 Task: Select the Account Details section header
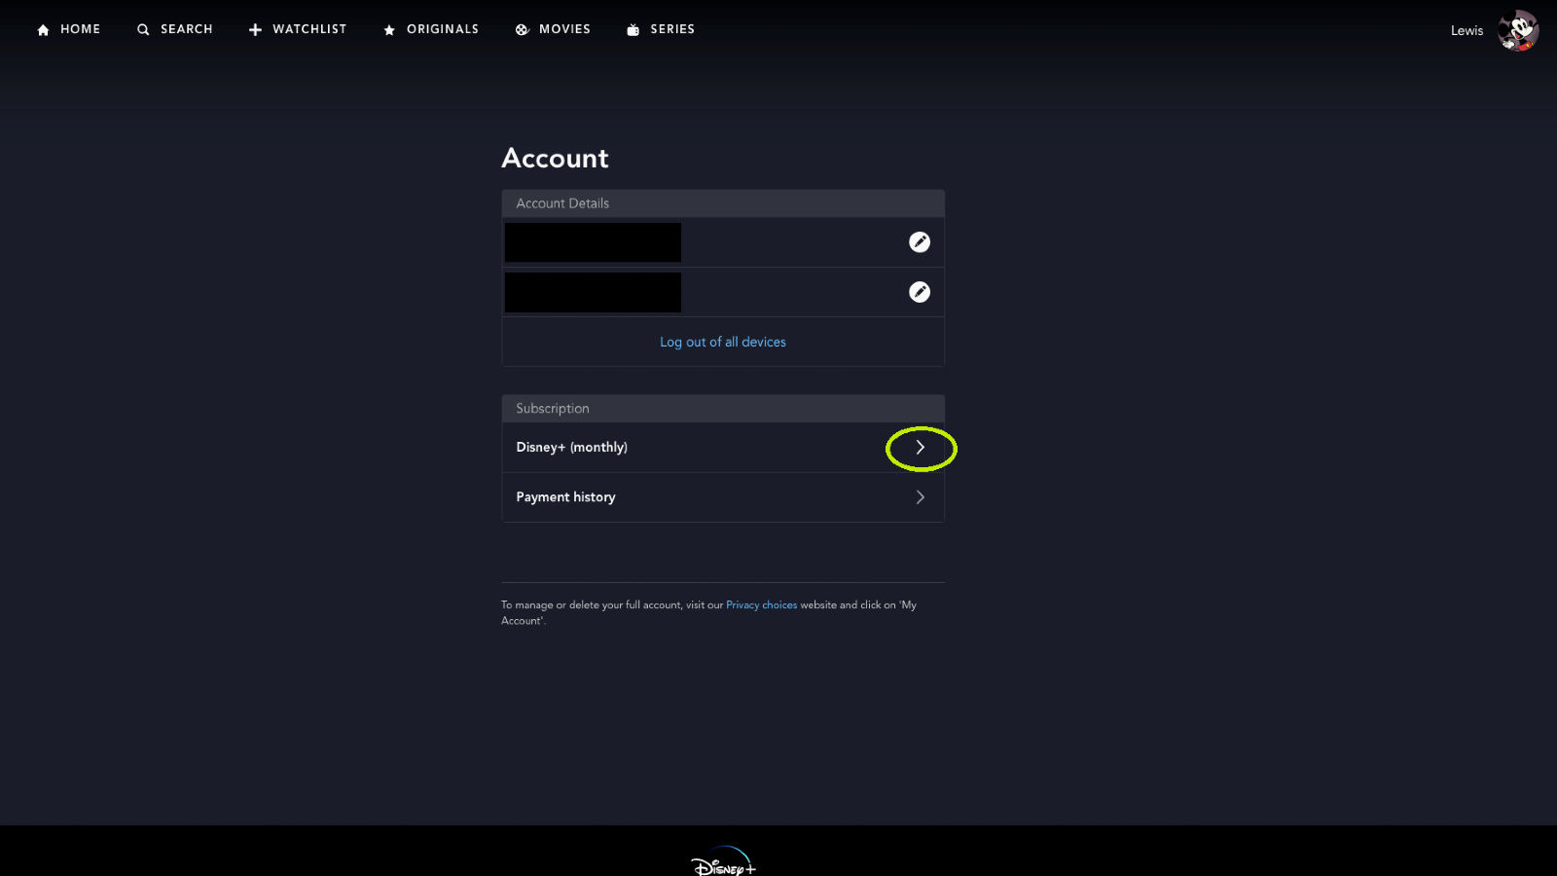click(561, 202)
